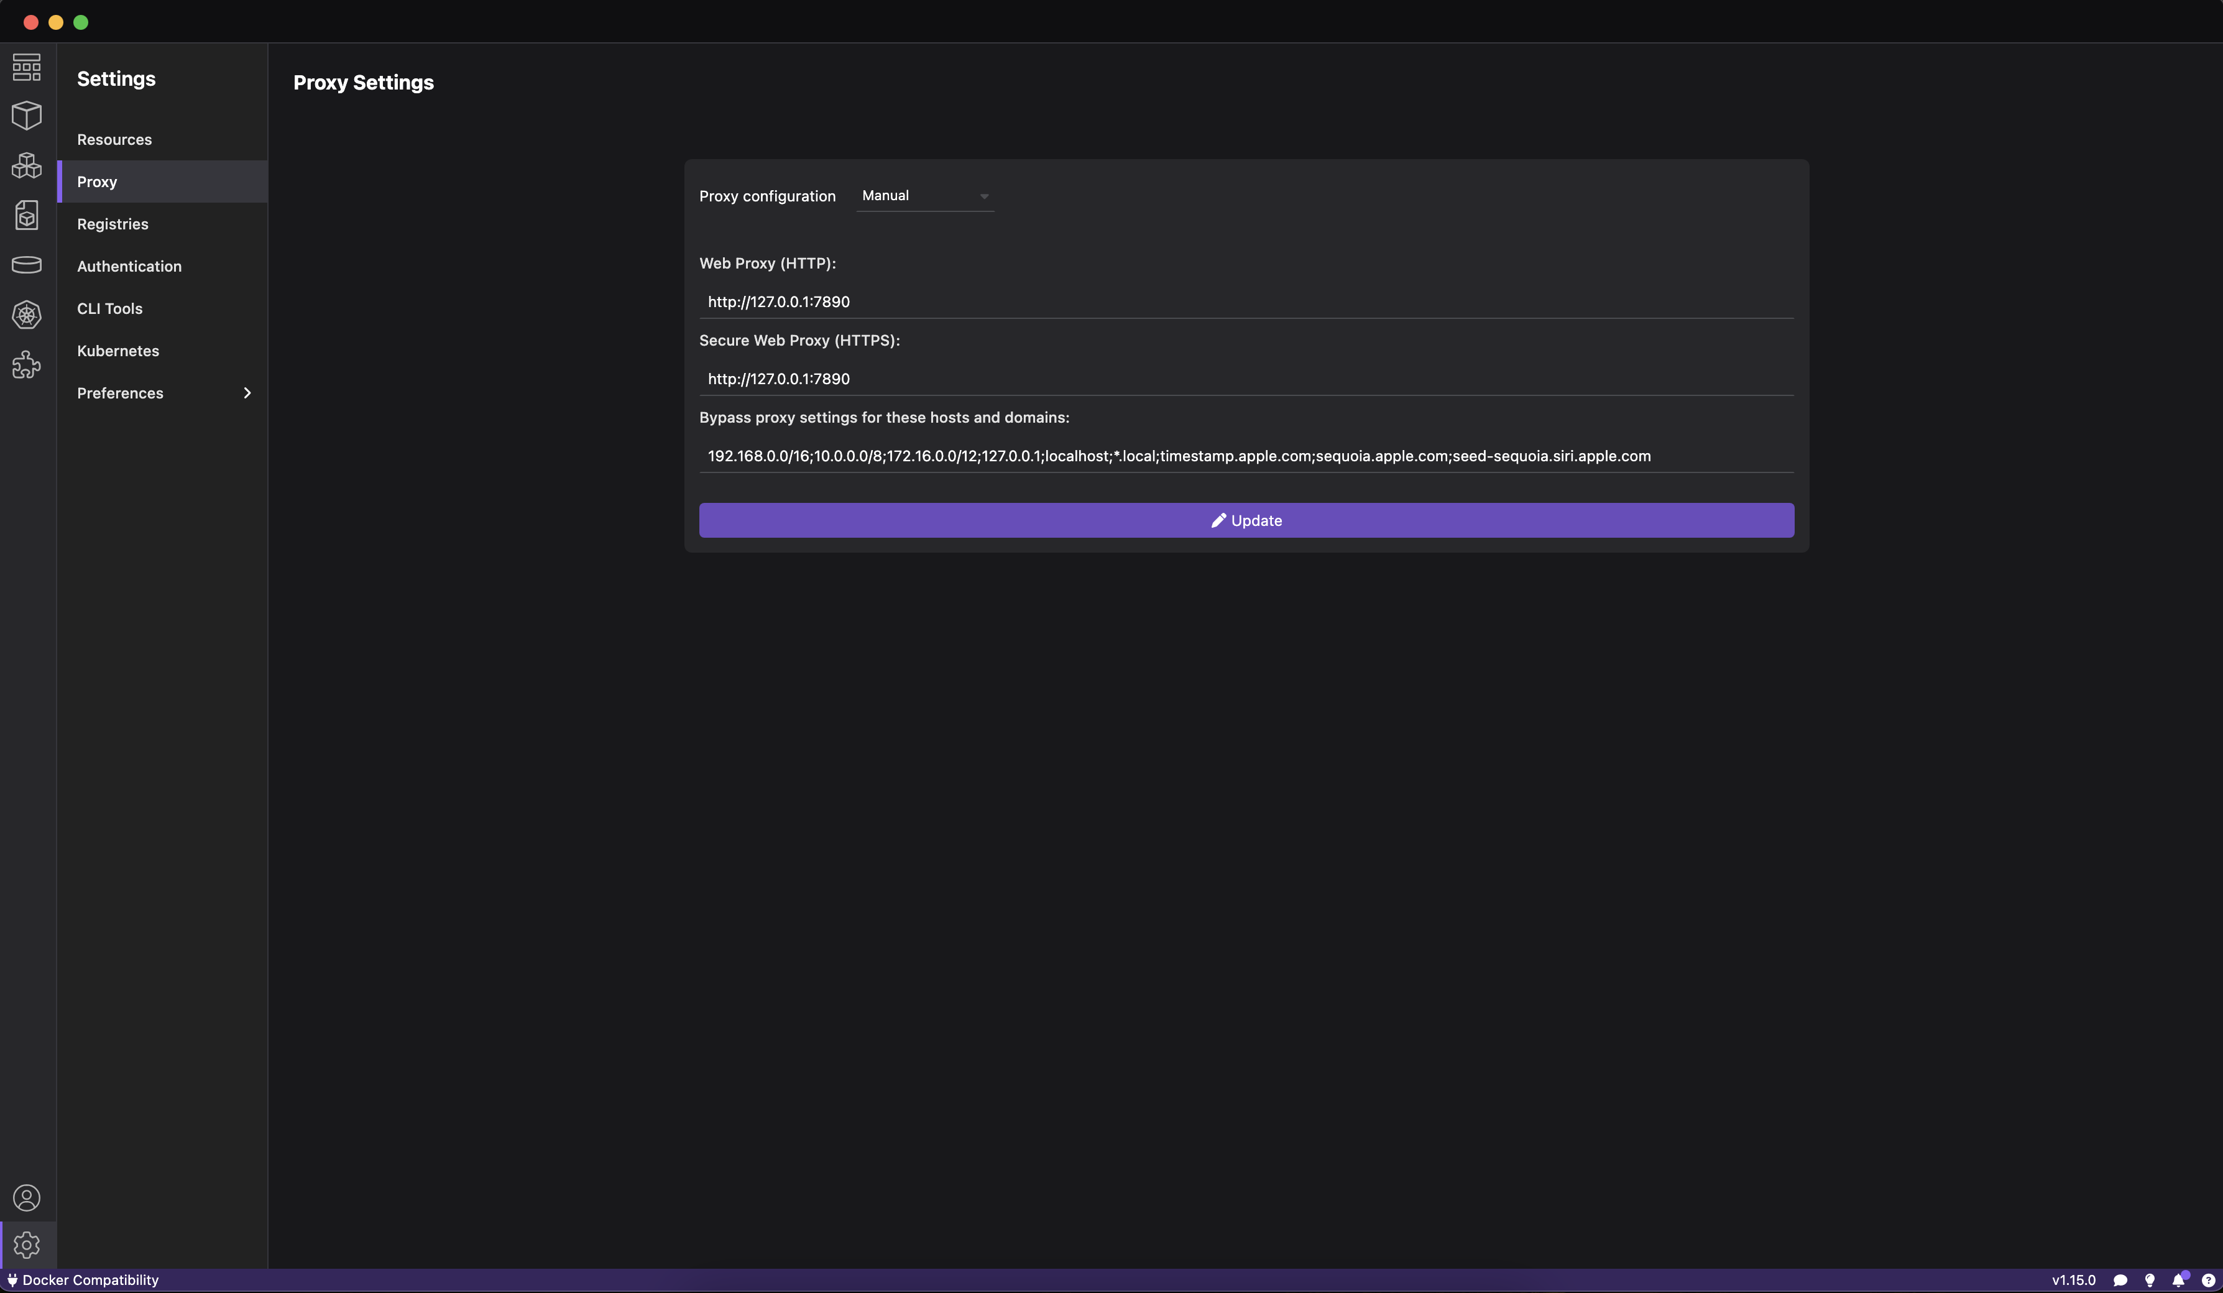Viewport: 2223px width, 1293px height.
Task: Select Authentication in Settings menu
Action: point(129,266)
